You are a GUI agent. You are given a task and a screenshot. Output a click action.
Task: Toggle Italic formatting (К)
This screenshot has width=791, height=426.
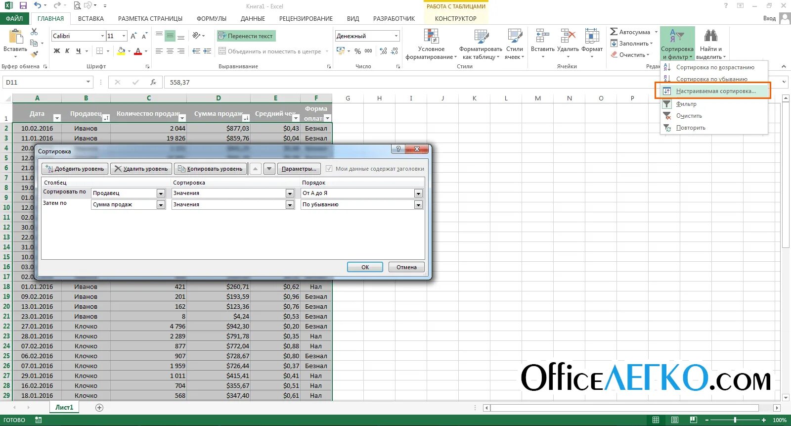[67, 51]
